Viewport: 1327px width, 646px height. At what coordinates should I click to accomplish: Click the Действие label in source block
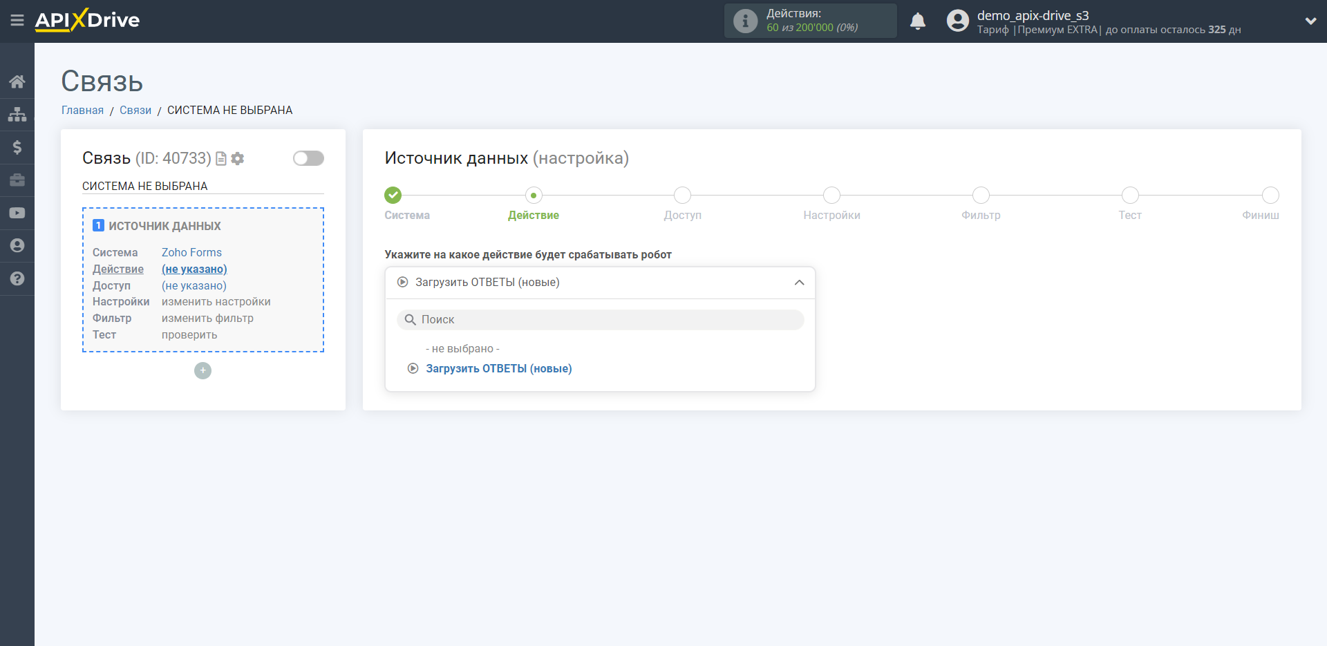click(x=118, y=269)
